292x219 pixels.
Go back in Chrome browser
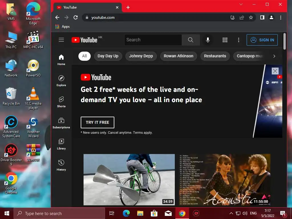click(57, 17)
